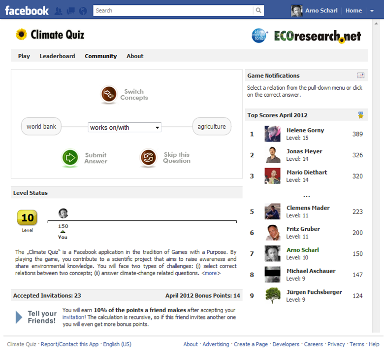Click the 'world bank' concept bubble
This screenshot has width=384, height=354.
point(41,126)
